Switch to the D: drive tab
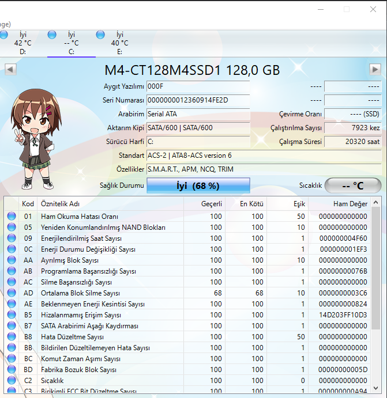The width and height of the screenshot is (387, 398). tap(22, 43)
